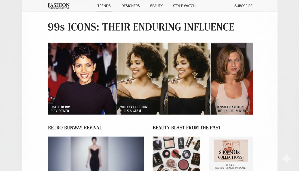299x171 pixels.
Task: Click the Subscribe link
Action: (x=243, y=6)
